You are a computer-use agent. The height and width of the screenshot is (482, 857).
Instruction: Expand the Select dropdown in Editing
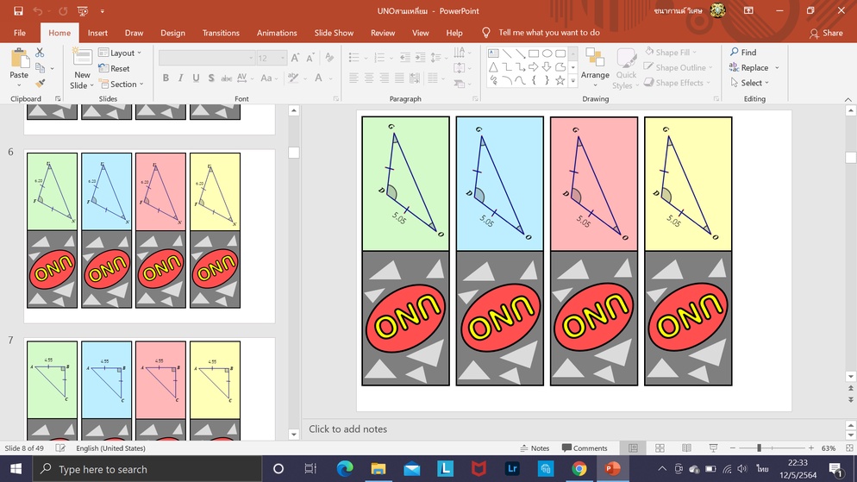click(749, 83)
